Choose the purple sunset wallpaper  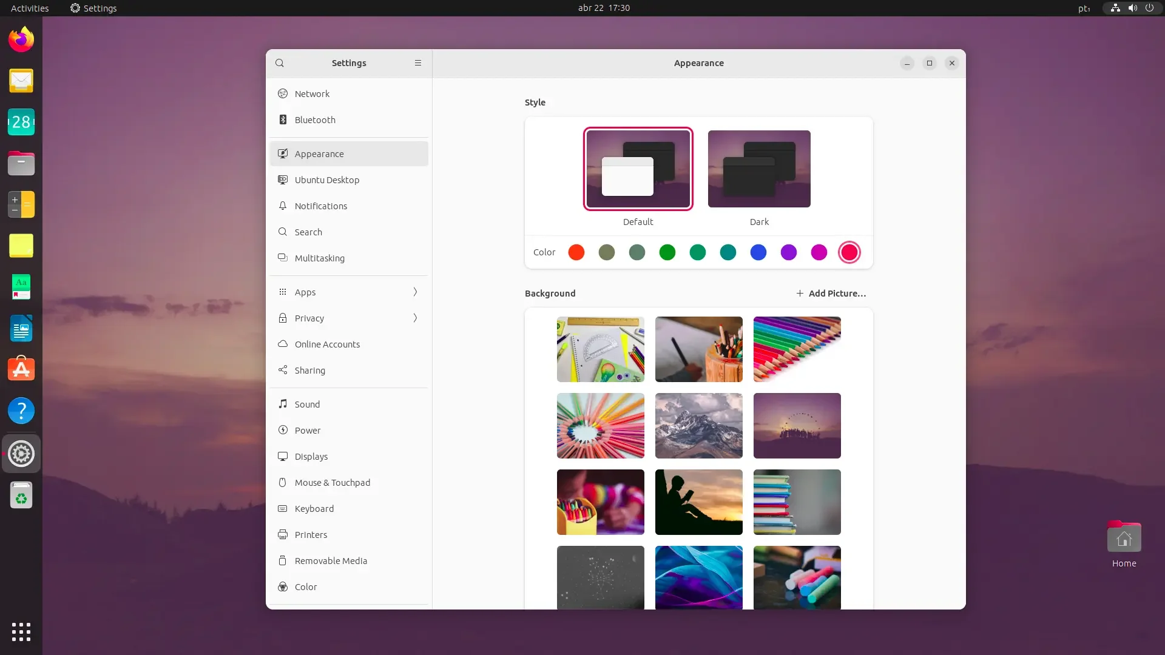(x=797, y=426)
